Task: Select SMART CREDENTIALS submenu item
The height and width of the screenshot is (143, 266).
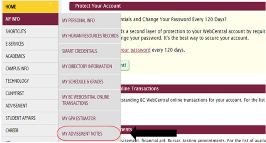Action: 89,51
